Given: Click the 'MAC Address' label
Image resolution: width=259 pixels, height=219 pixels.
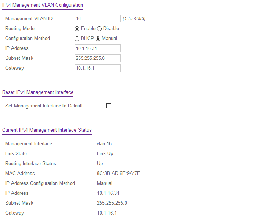Looking at the screenshot, I should tap(20, 173).
